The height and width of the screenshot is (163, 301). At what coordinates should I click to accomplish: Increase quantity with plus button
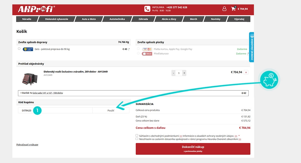(184, 73)
